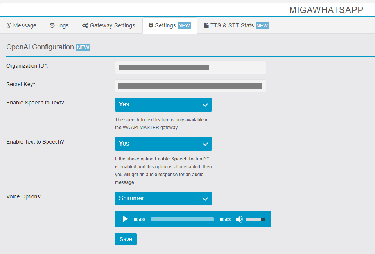Click the history icon beside Logs
This screenshot has height=254, width=375.
52,26
